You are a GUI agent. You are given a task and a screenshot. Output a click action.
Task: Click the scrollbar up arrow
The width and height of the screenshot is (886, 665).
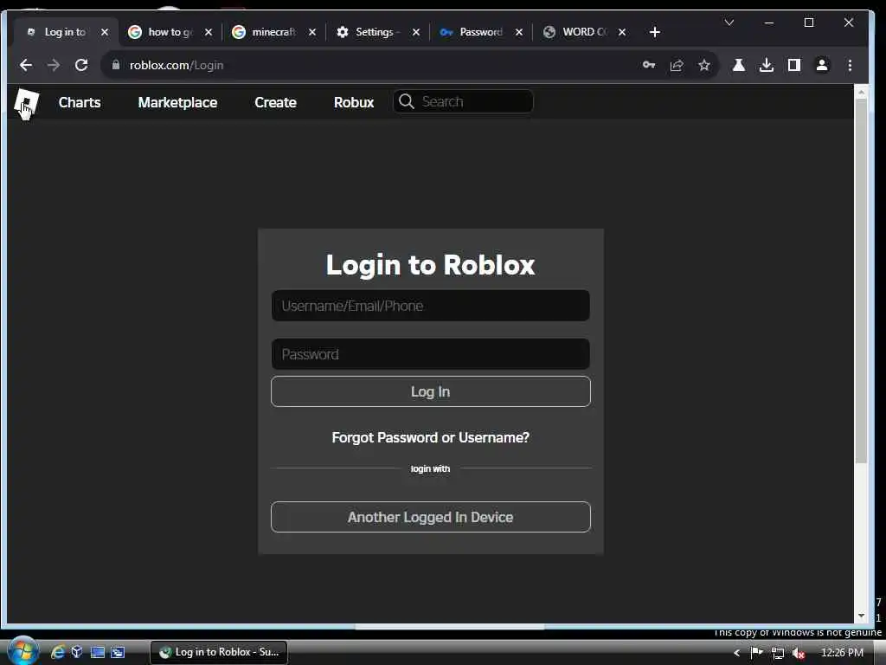[861, 92]
